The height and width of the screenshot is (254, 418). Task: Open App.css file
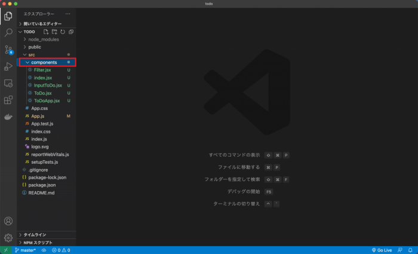(x=47, y=108)
